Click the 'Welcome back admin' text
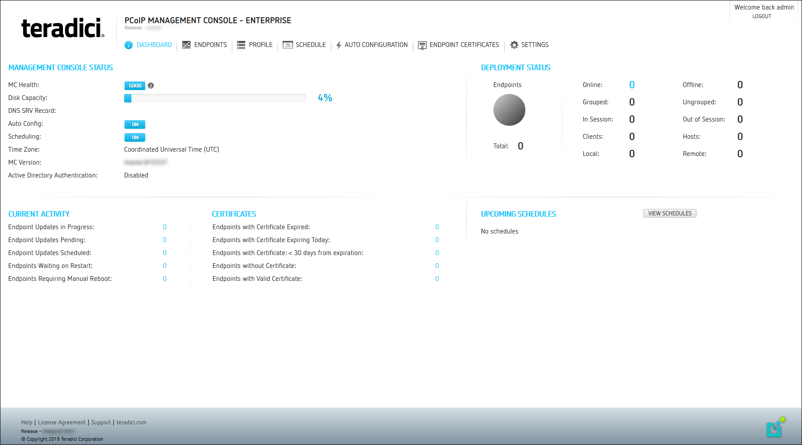Screen dimensions: 802x445 click(x=764, y=7)
